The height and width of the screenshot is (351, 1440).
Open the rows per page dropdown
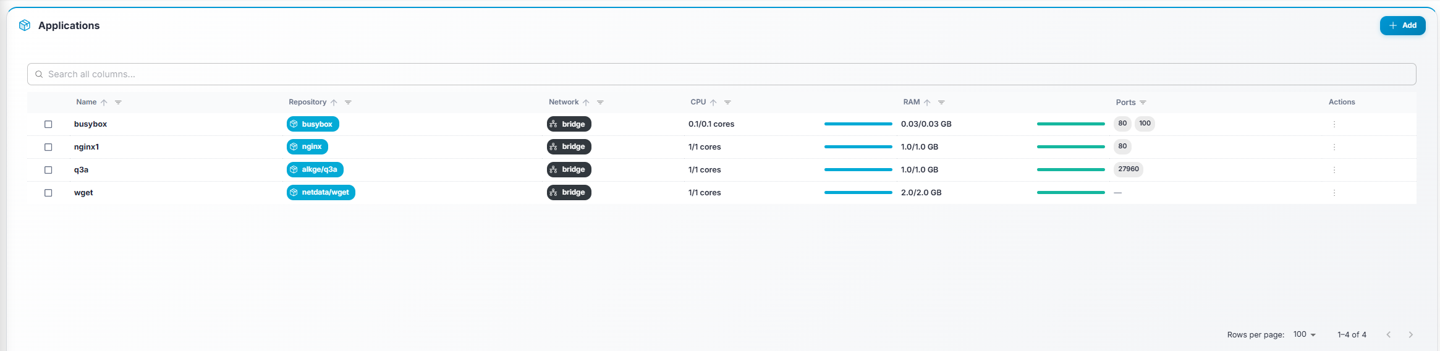[x=1304, y=334]
